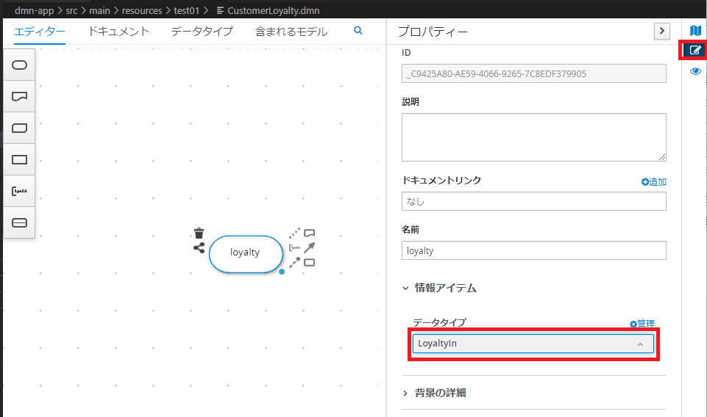This screenshot has width=707, height=417.
Task: Click the share-shaped icon beside loyalty node
Action: 199,248
